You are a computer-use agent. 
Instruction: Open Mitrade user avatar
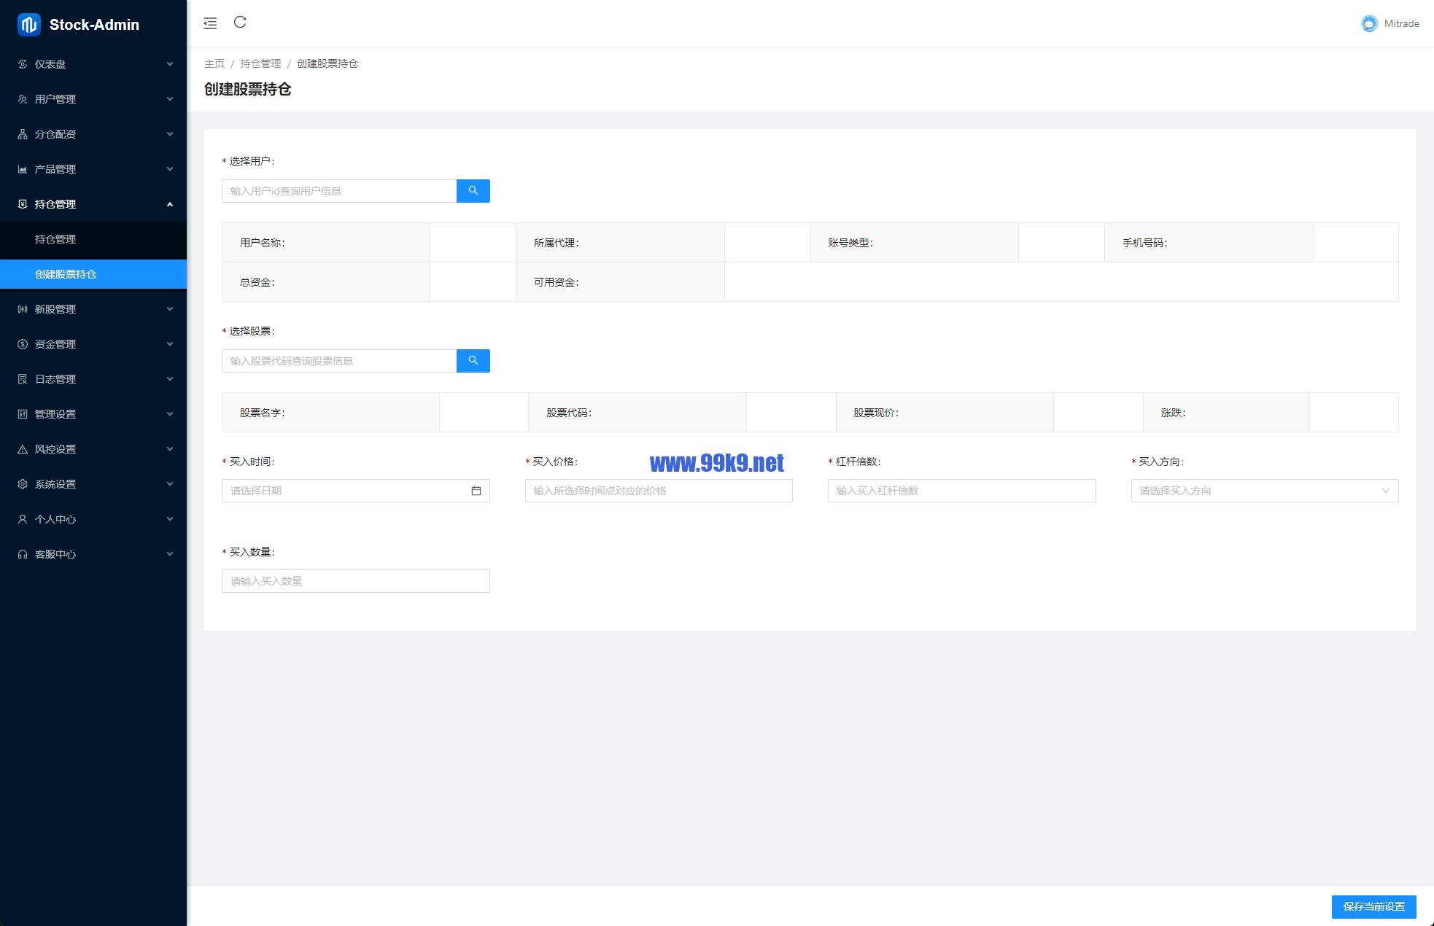(x=1369, y=23)
